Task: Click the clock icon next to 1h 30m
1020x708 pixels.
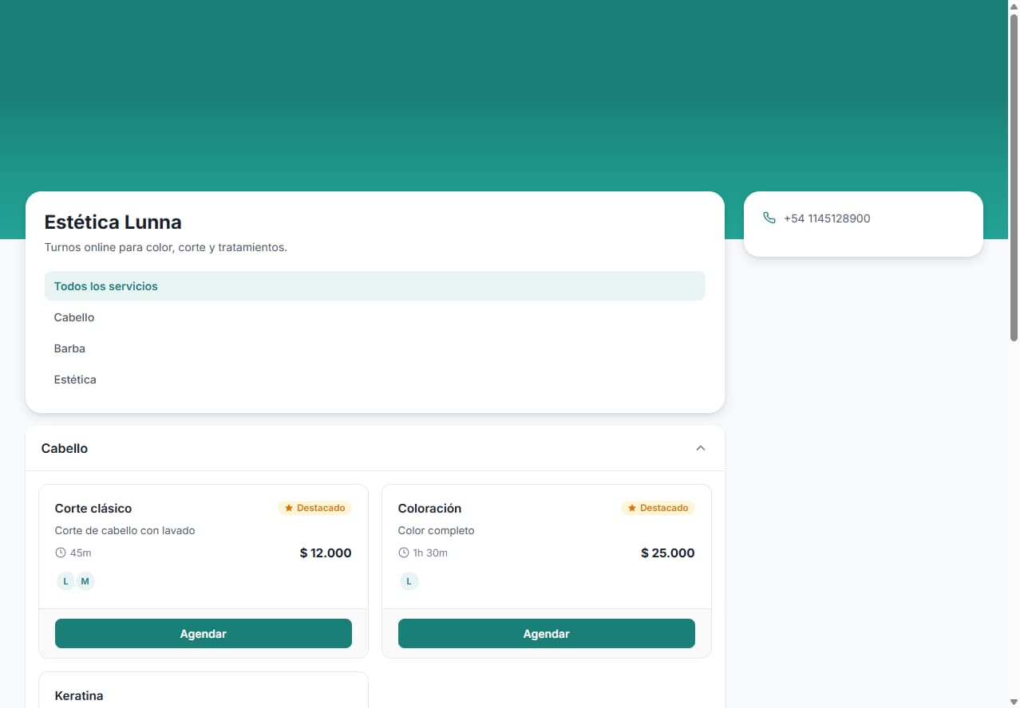Action: point(404,553)
